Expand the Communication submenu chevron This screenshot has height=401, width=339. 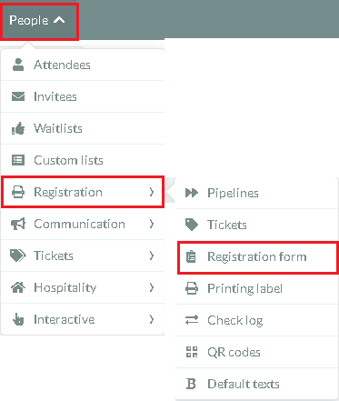[x=152, y=224]
